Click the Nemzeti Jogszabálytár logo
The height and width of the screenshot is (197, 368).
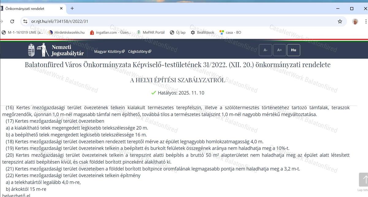(x=56, y=50)
